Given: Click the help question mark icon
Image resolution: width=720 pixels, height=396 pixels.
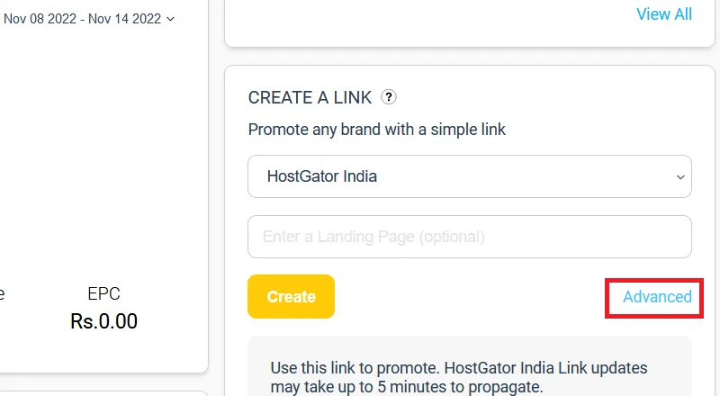Looking at the screenshot, I should tap(389, 97).
